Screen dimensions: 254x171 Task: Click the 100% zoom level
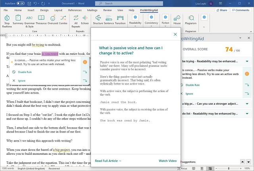point(247,168)
